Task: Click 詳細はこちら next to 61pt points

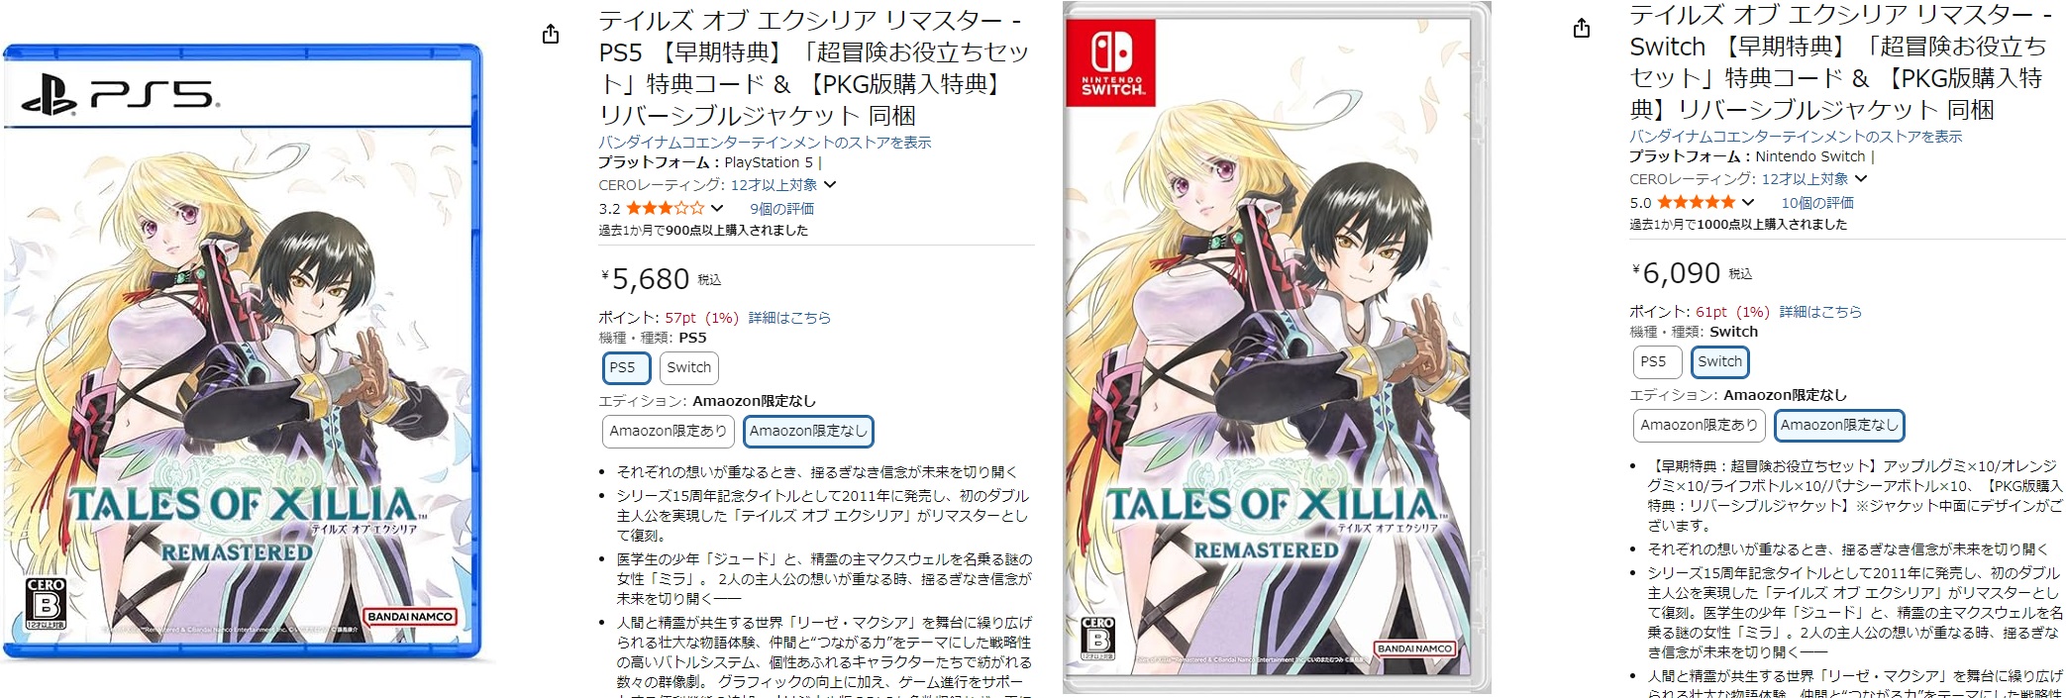Action: [1820, 312]
